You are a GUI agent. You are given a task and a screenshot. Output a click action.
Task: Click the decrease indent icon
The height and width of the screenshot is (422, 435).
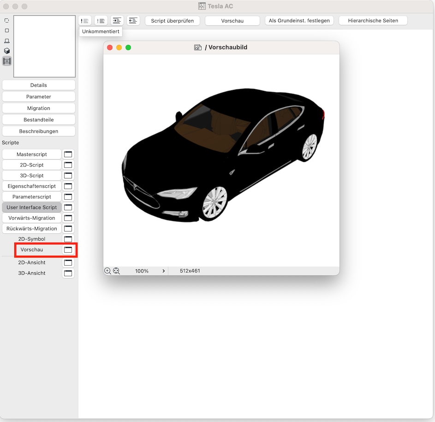133,21
